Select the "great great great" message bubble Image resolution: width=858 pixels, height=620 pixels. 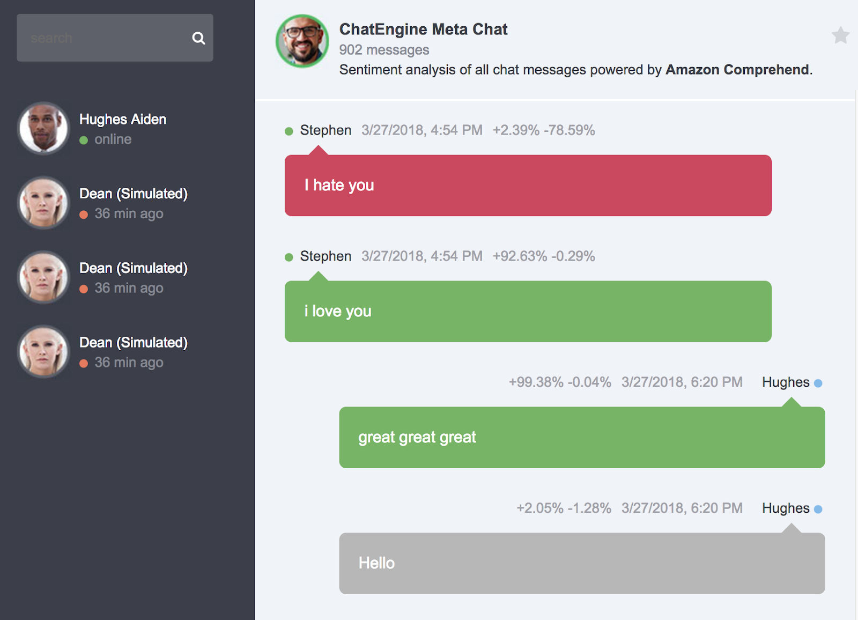[582, 438]
